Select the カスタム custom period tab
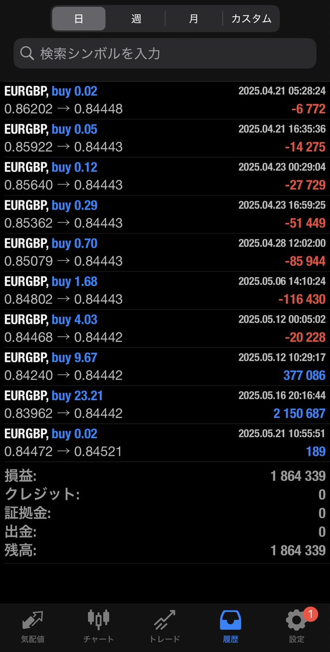 point(251,18)
